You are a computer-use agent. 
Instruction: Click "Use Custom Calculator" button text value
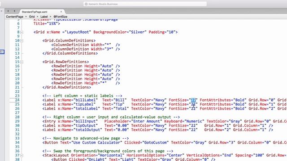(x=97, y=143)
